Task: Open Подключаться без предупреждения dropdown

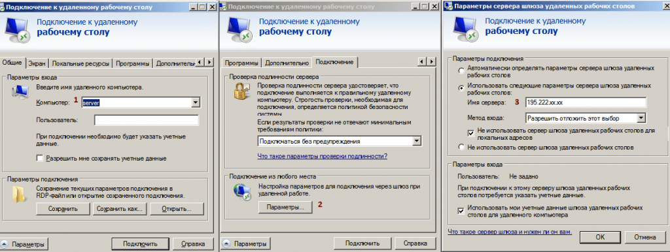Action: [x=417, y=141]
